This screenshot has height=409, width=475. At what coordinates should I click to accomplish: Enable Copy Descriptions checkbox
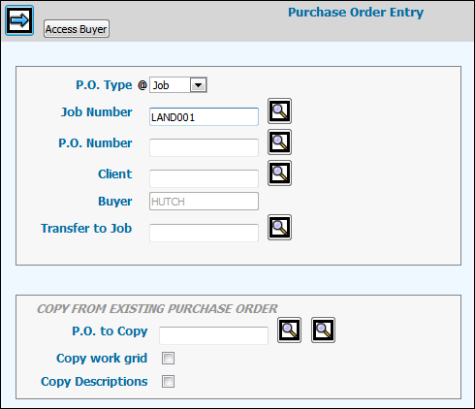pos(168,382)
